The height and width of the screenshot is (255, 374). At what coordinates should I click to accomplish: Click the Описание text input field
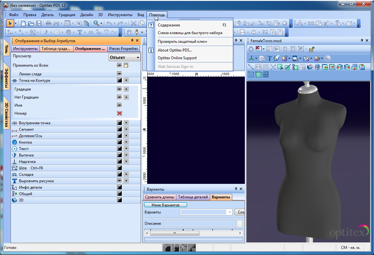pyautogui.click(x=199, y=223)
